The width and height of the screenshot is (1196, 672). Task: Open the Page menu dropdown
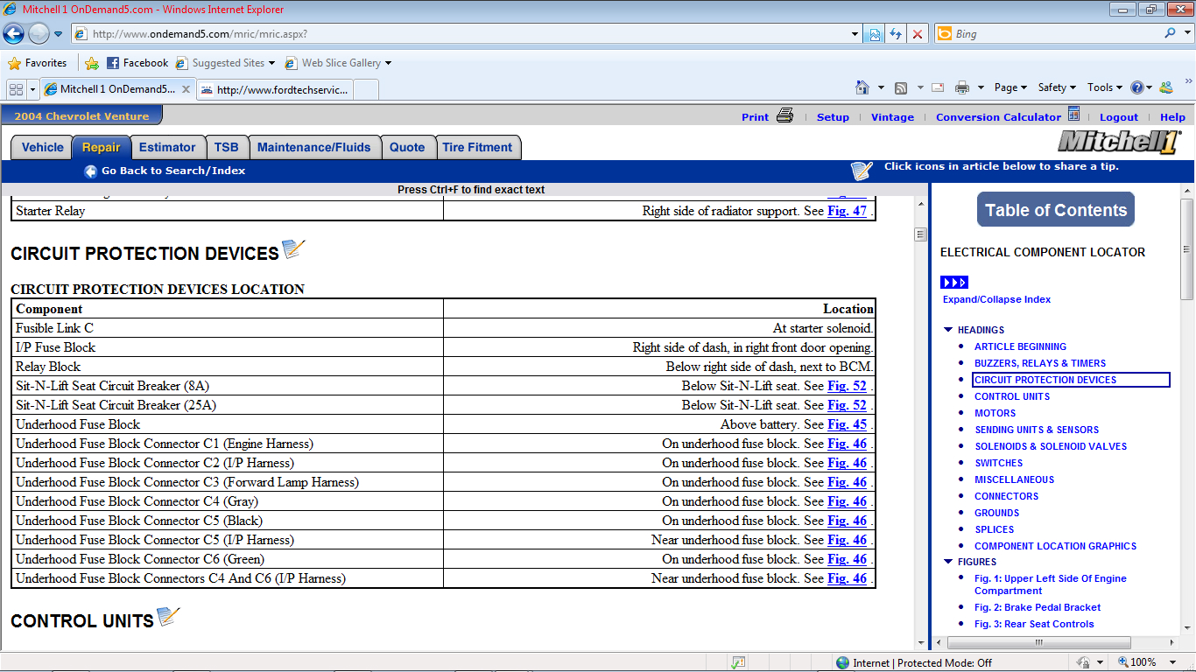click(1011, 87)
